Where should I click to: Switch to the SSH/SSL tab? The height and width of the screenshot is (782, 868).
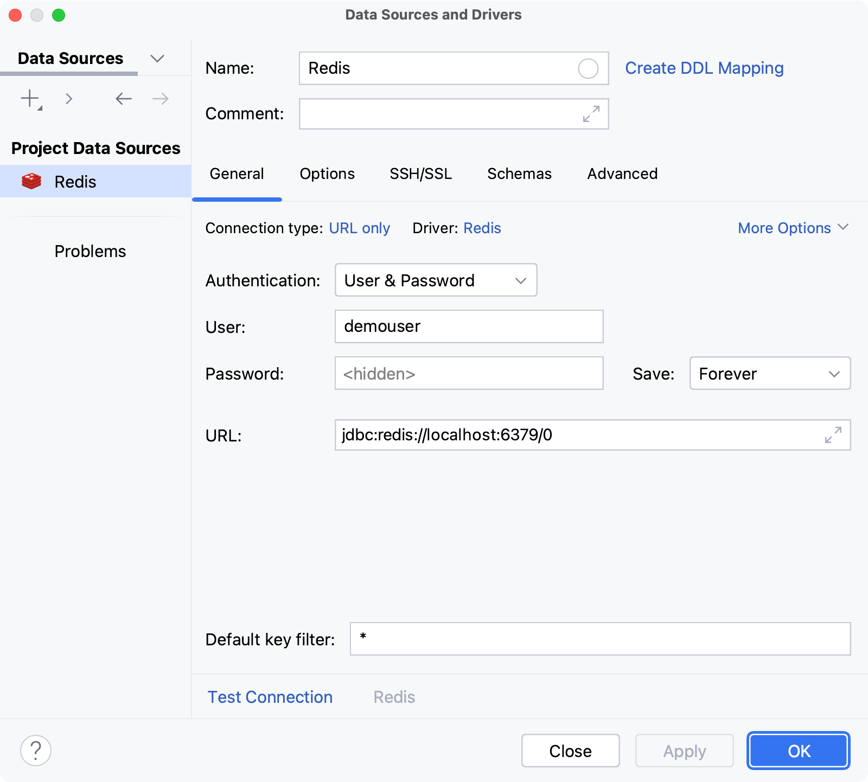(420, 174)
